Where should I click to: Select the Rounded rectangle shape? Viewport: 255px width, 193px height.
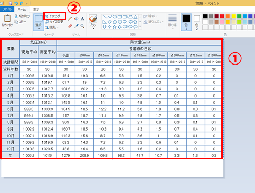tap(125, 17)
